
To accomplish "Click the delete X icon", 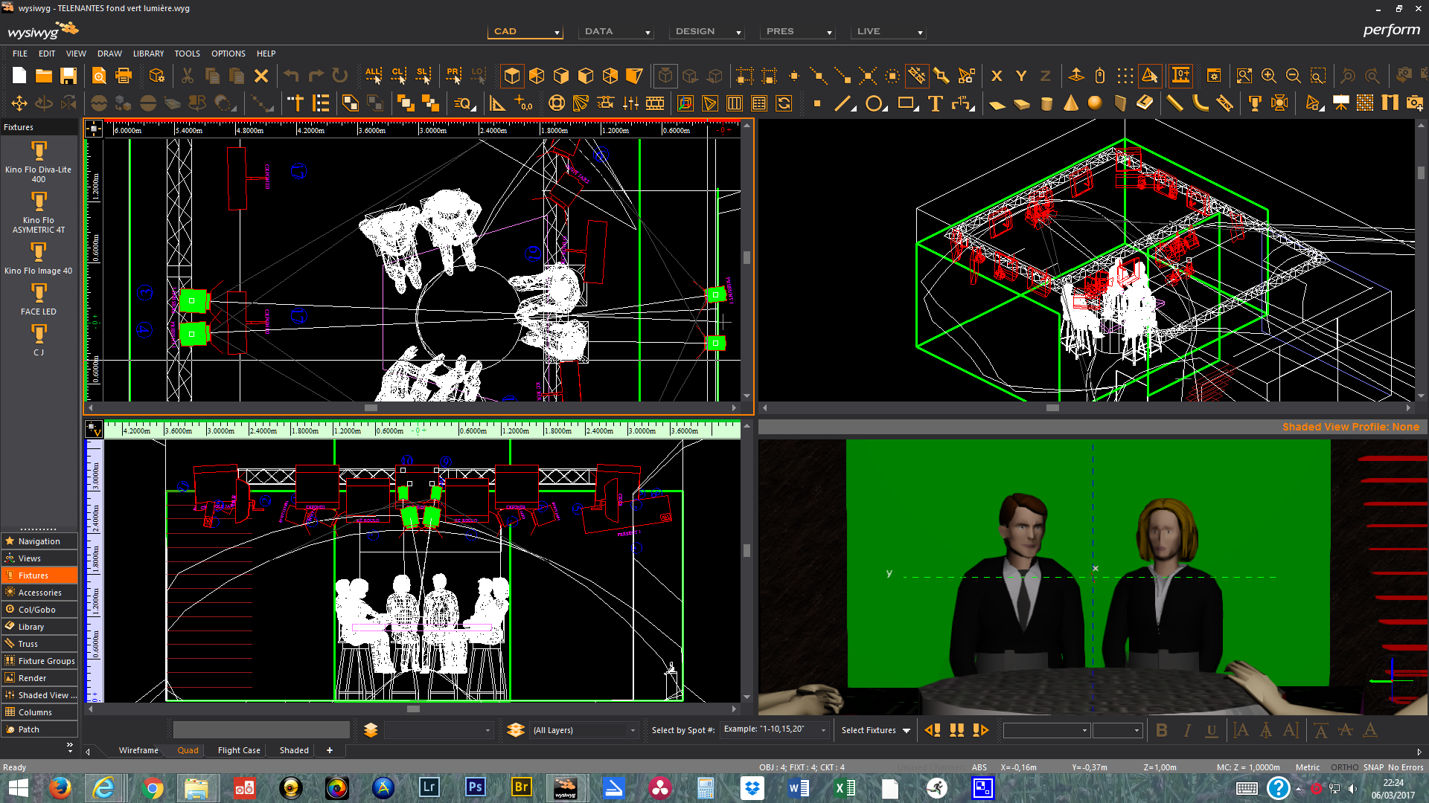I will click(x=261, y=76).
